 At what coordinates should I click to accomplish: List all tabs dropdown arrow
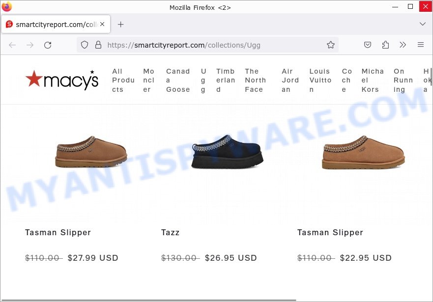coord(423,24)
